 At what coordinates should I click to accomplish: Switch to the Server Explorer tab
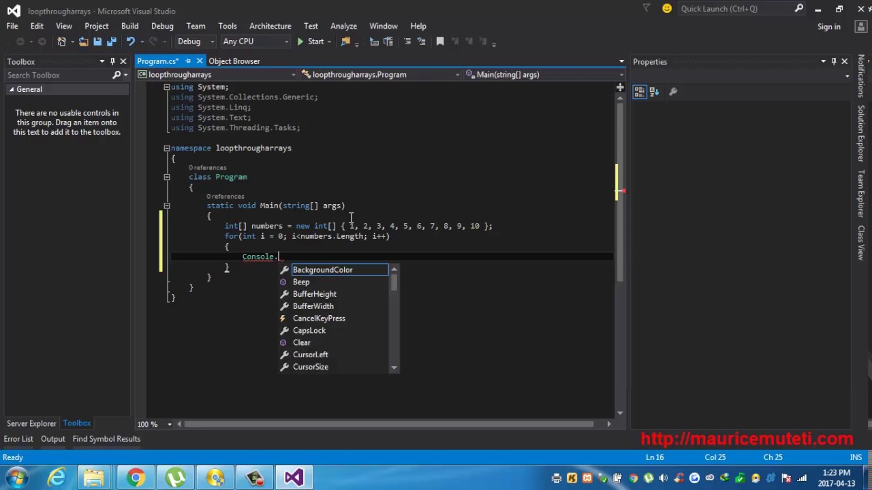31,423
